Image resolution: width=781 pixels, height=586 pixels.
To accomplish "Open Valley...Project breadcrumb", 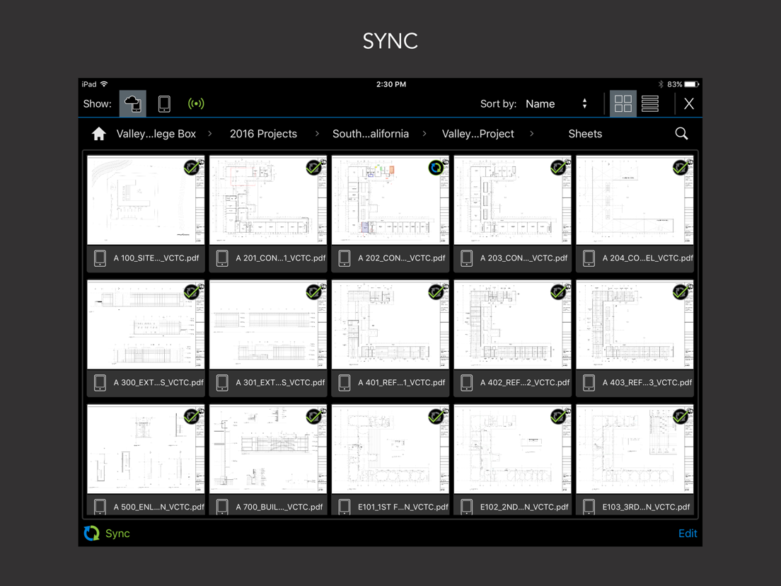I will (x=478, y=134).
